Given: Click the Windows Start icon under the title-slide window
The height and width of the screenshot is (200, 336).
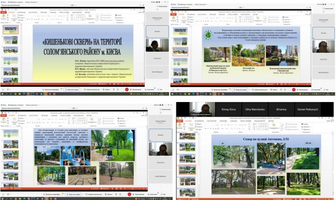Looking at the screenshot, I should (x=3, y=94).
